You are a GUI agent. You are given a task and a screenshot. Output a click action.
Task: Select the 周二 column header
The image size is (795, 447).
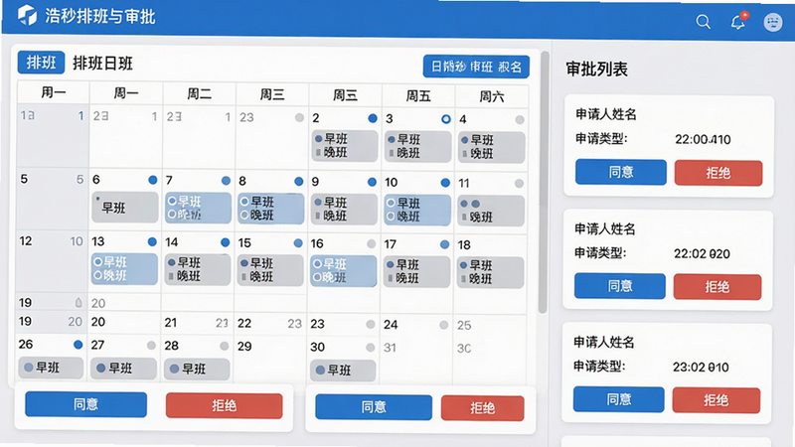[x=200, y=93]
